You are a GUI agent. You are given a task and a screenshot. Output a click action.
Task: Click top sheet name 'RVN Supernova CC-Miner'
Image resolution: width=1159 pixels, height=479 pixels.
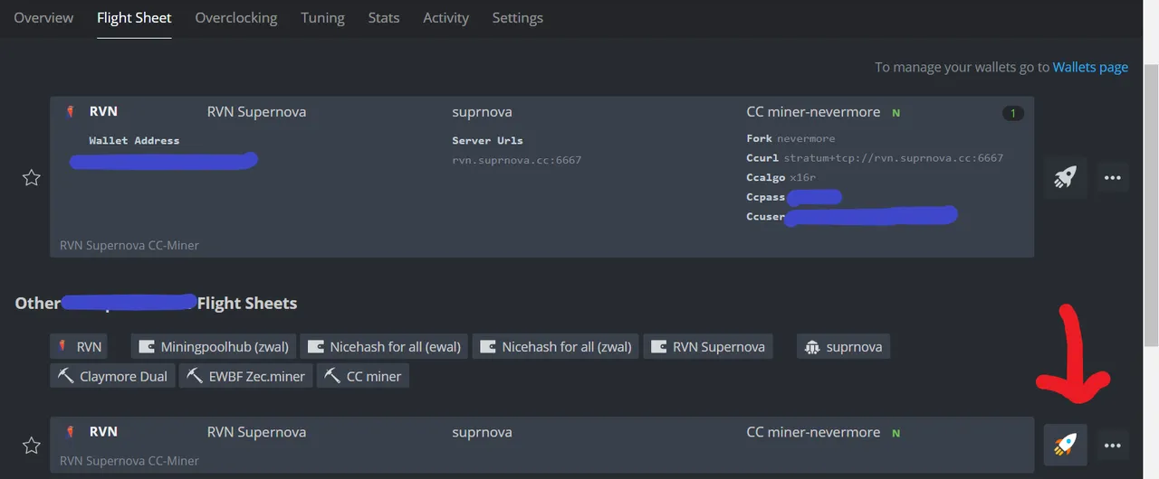[129, 245]
